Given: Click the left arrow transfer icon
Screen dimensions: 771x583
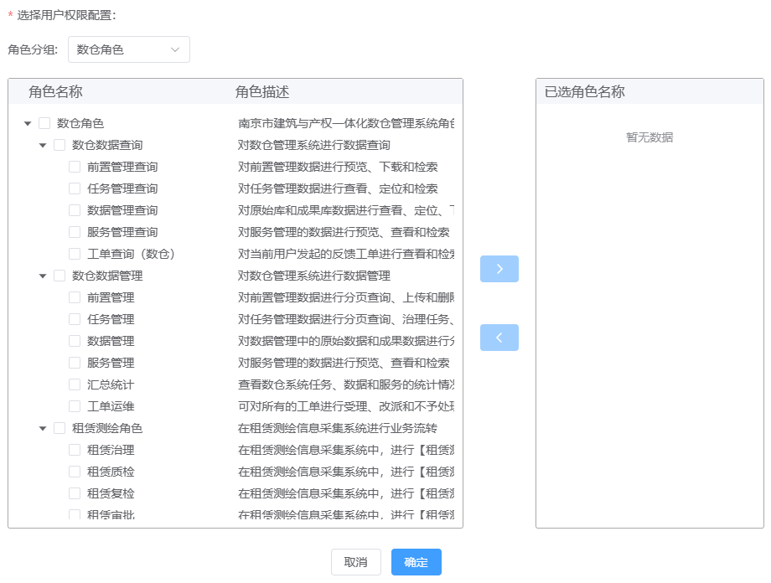Looking at the screenshot, I should point(499,338).
